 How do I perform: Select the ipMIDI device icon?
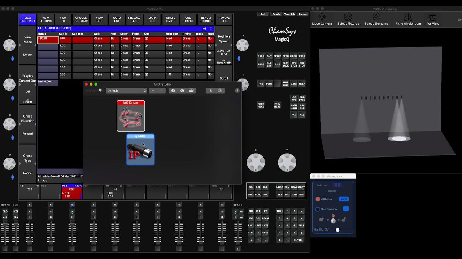coord(140,150)
